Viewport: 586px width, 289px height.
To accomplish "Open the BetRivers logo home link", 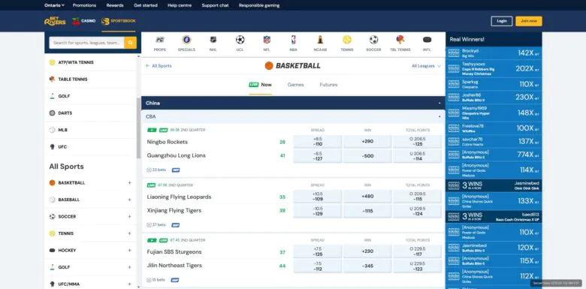I will tap(55, 21).
